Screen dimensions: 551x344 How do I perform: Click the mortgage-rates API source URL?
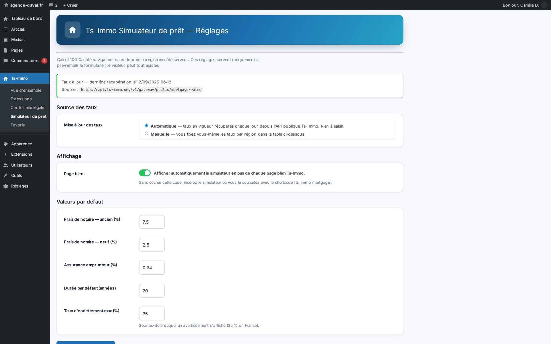pyautogui.click(x=141, y=90)
